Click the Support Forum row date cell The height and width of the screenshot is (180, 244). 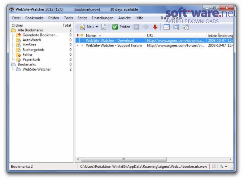[220, 45]
